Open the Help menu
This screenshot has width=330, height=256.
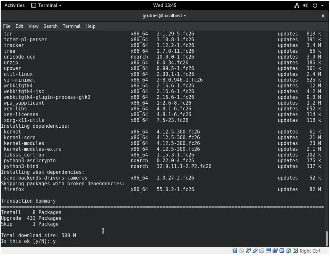pos(90,26)
